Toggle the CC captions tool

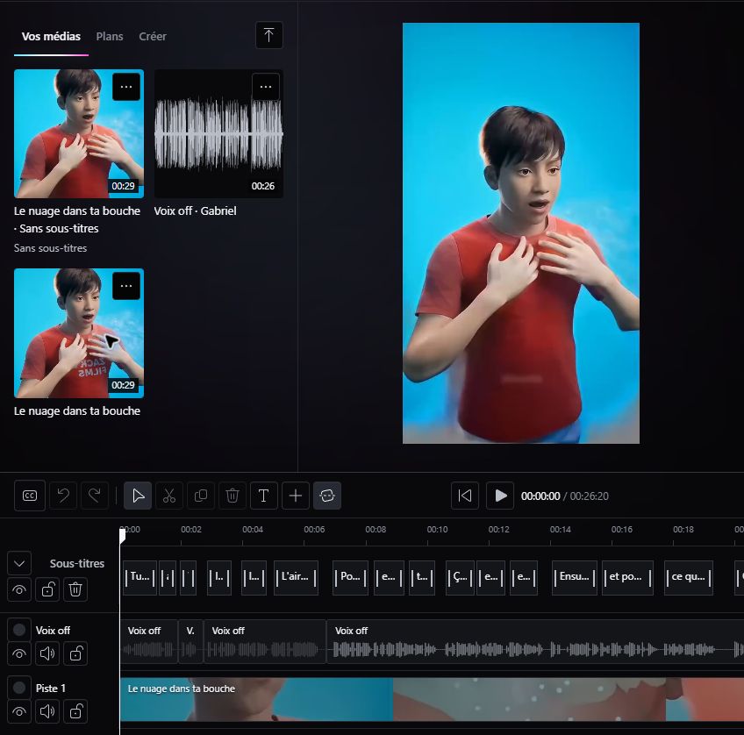click(x=30, y=496)
